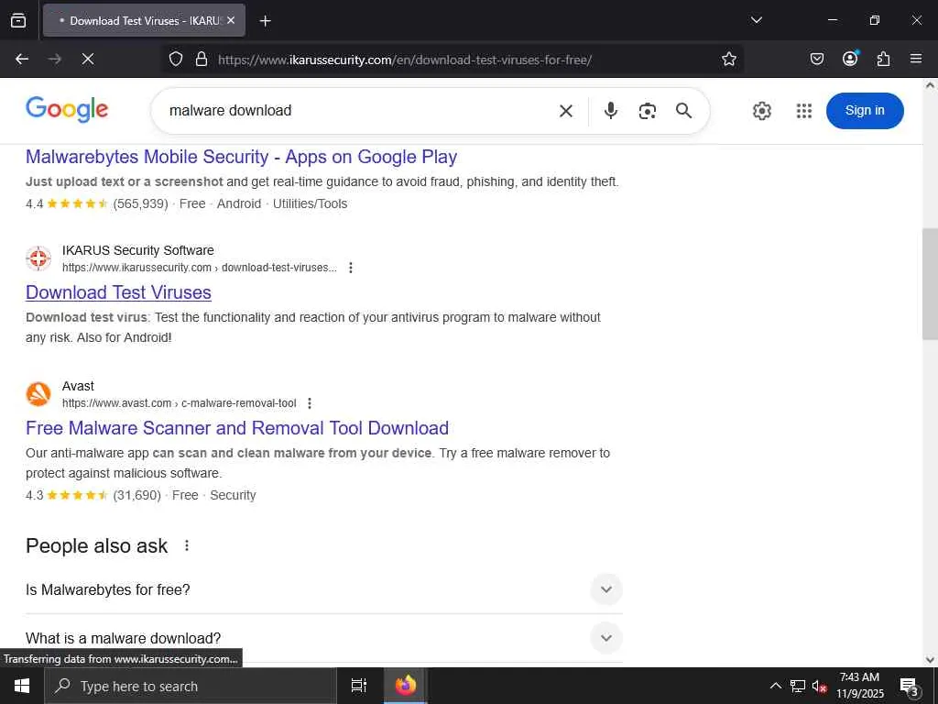
Task: Close the Download Test Viruses tab
Action: pyautogui.click(x=231, y=20)
